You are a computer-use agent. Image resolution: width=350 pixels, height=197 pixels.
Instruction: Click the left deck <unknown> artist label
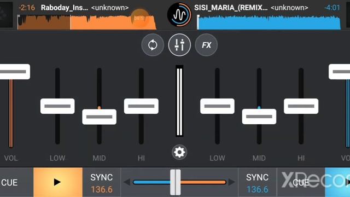pyautogui.click(x=110, y=8)
